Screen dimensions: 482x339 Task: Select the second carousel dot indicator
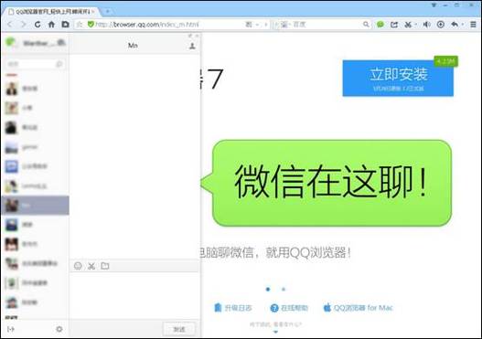coord(284,289)
